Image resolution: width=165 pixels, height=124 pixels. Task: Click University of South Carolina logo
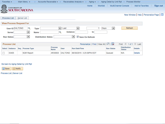pyautogui.click(x=17, y=9)
